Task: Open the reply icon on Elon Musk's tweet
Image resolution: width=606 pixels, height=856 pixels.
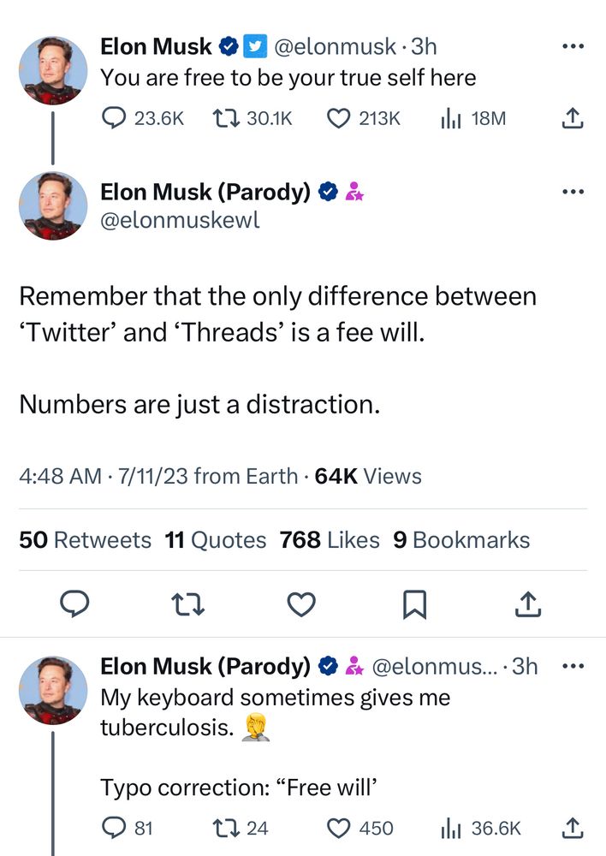Action: click(x=112, y=118)
